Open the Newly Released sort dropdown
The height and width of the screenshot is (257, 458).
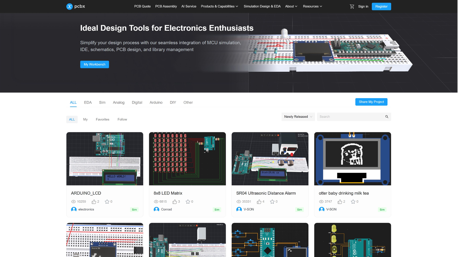coord(298,117)
